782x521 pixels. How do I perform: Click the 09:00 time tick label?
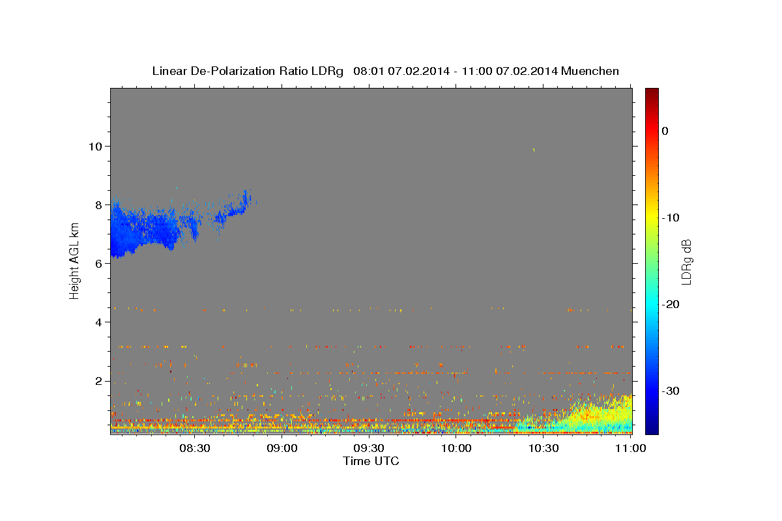coord(282,448)
